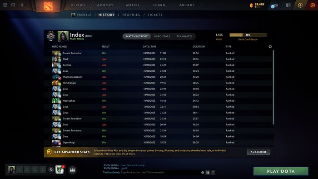The height and width of the screenshot is (179, 318).
Task: Switch to the TROPHIES sub-tab
Action: [x=131, y=15]
